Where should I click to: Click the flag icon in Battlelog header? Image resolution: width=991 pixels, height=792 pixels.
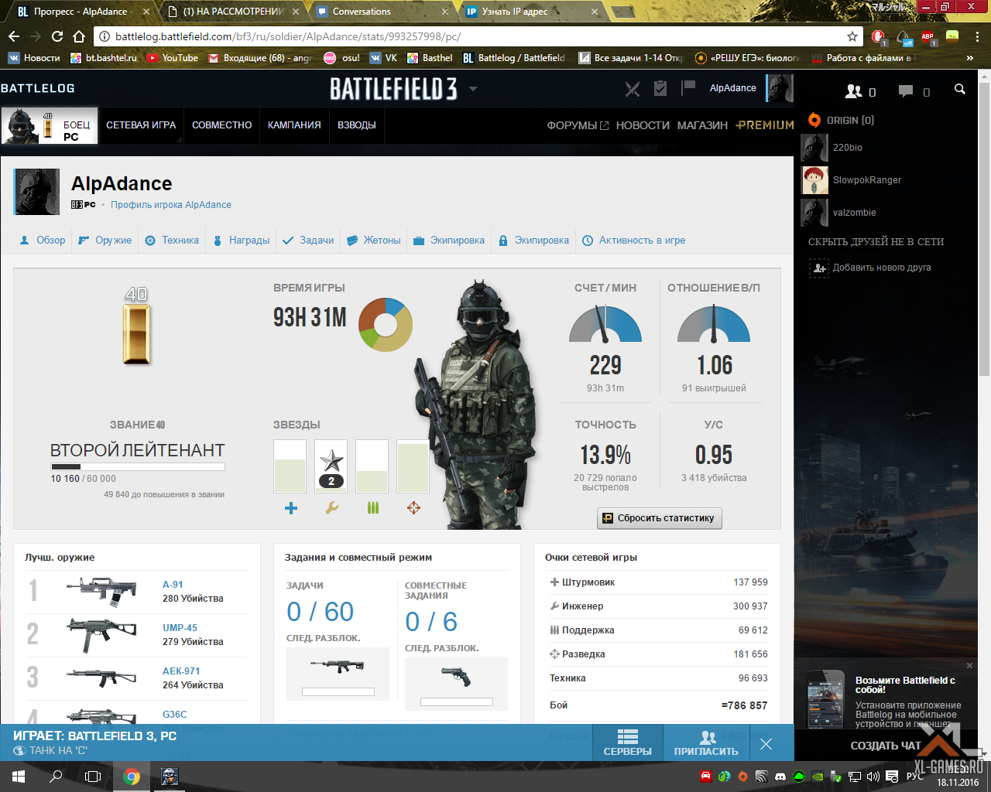click(x=688, y=88)
